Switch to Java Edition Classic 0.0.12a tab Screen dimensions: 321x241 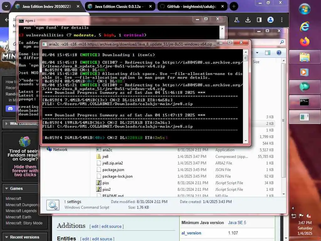coord(119,7)
